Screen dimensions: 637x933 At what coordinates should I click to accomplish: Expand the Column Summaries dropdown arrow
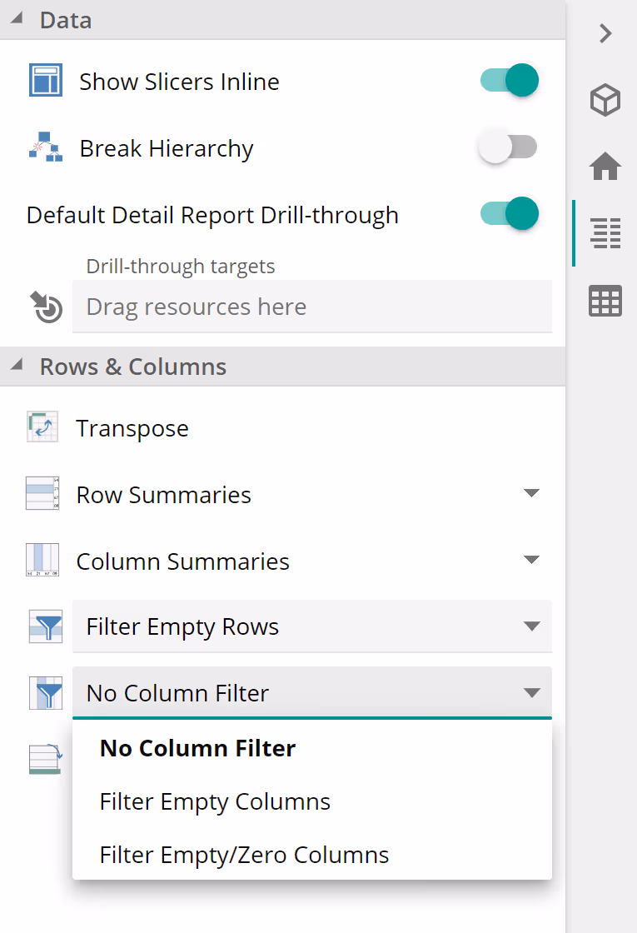click(531, 560)
